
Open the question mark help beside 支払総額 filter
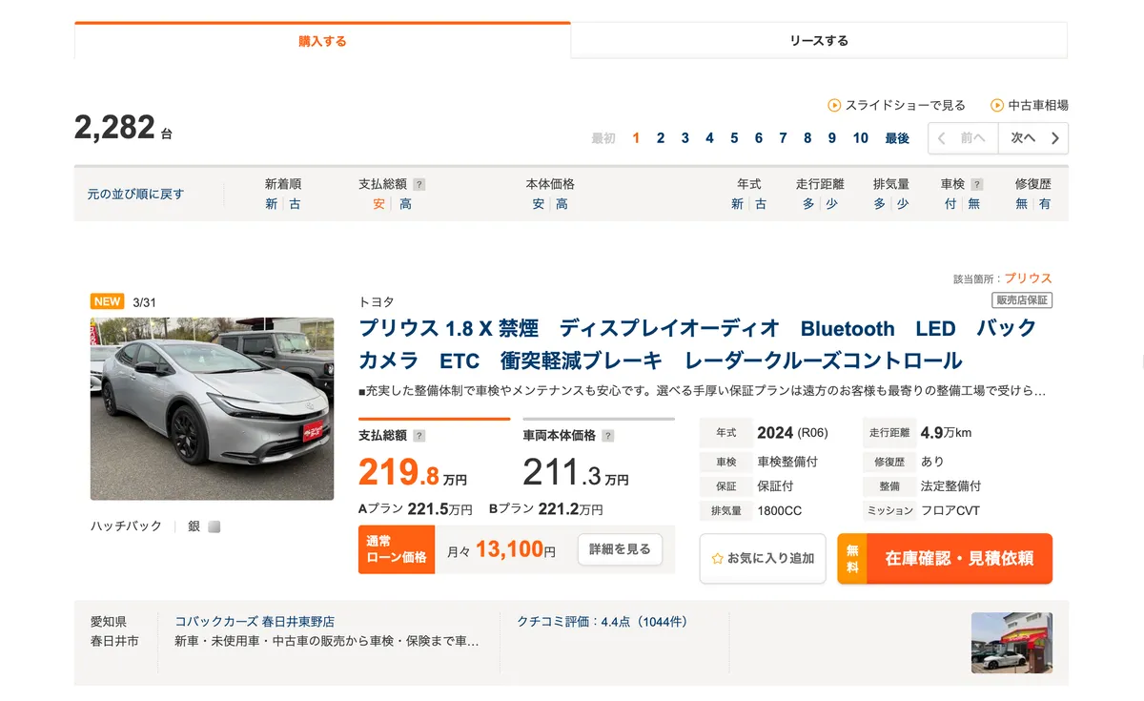click(x=420, y=183)
